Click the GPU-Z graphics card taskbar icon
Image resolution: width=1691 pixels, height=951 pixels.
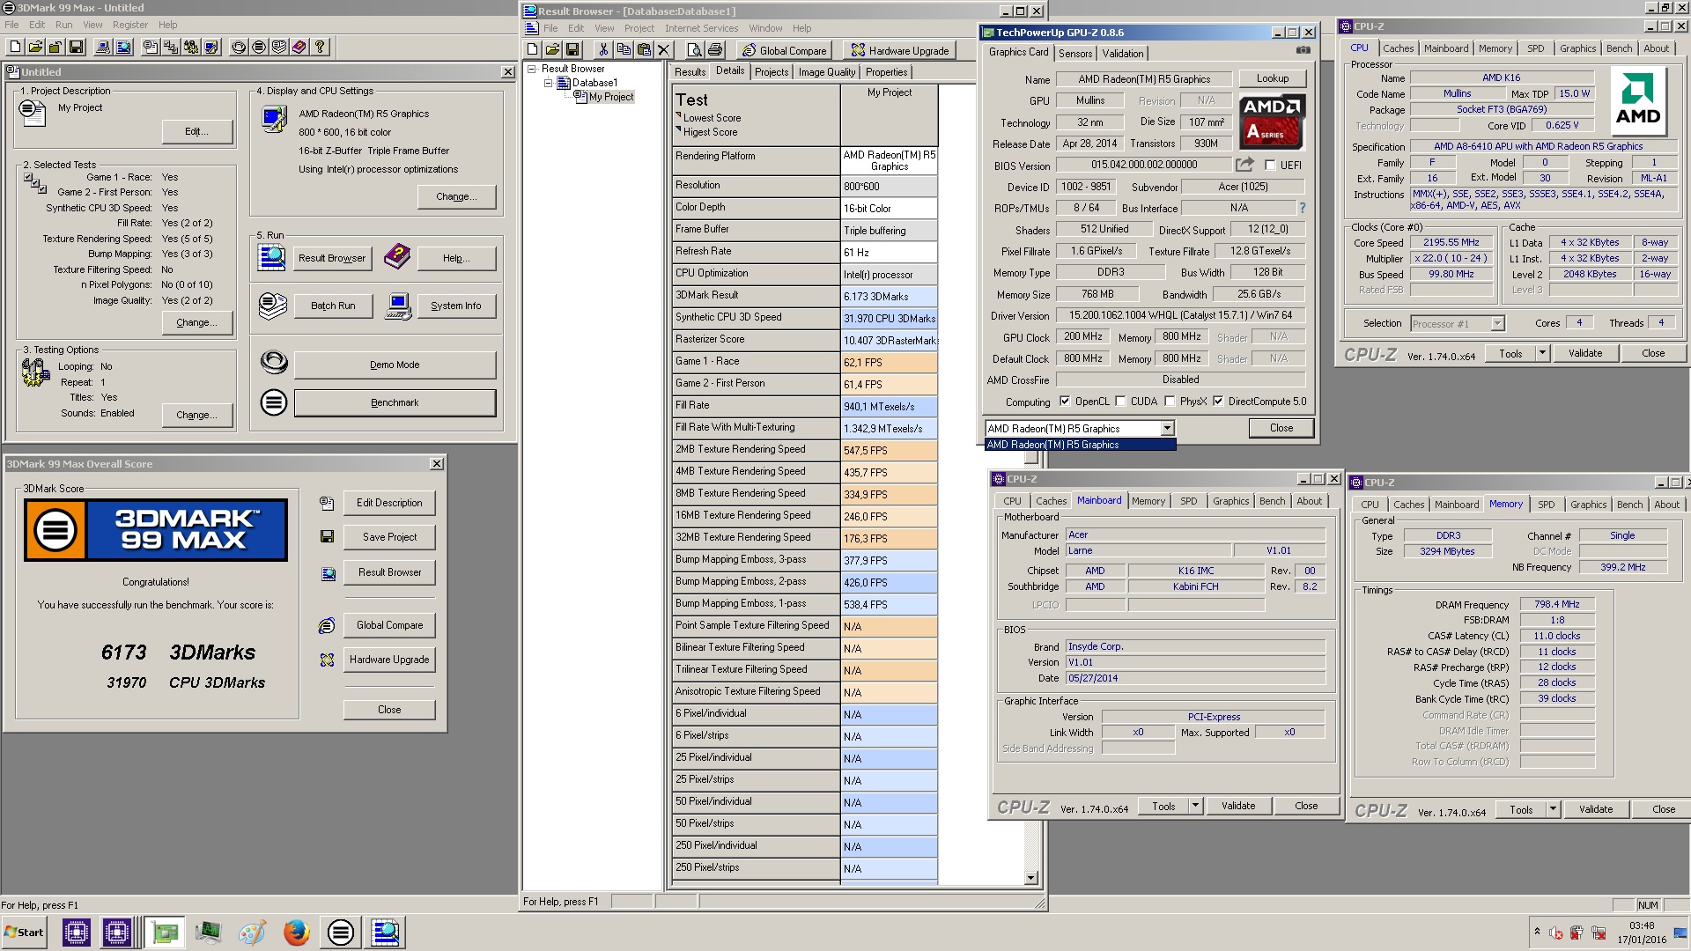coord(164,932)
